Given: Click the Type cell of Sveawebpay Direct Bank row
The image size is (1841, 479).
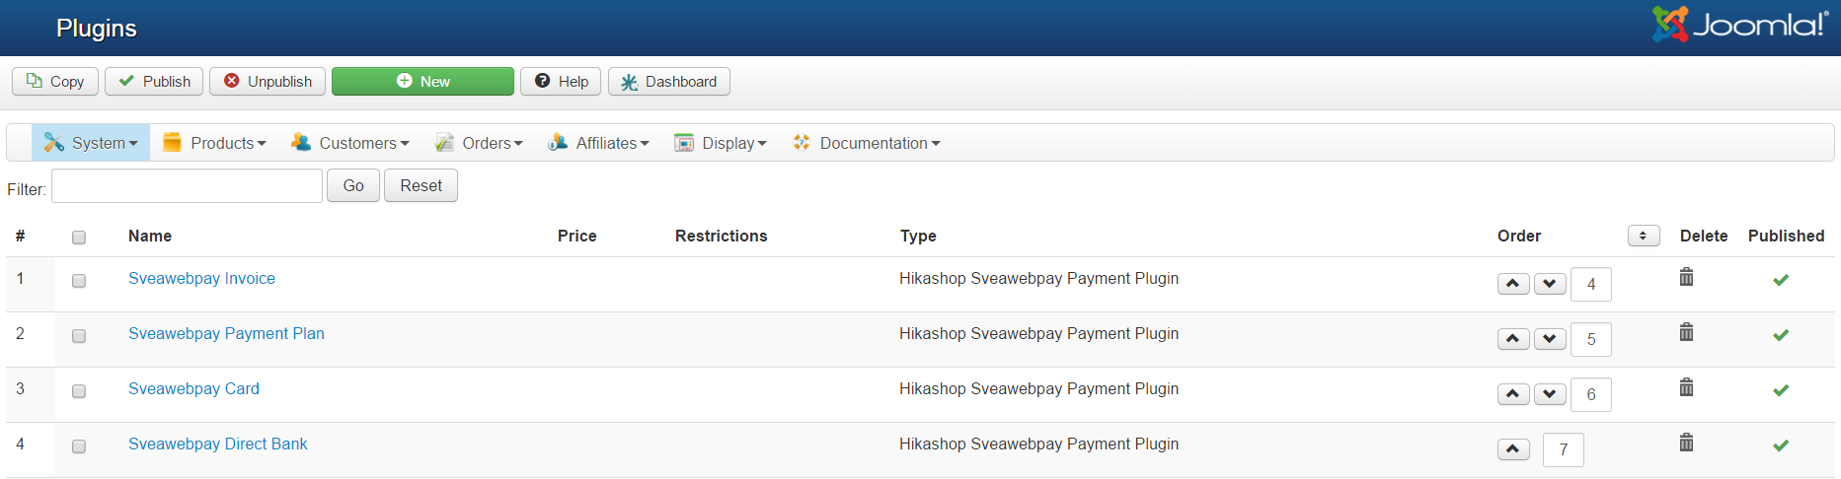Looking at the screenshot, I should click(1038, 444).
